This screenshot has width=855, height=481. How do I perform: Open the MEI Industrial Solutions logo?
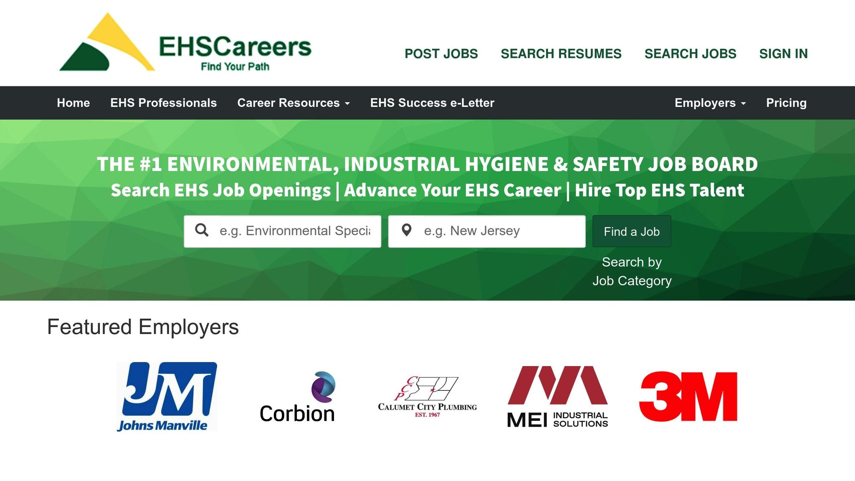tap(557, 397)
